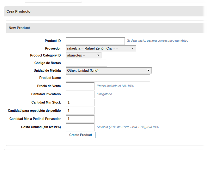Screen dimensions: 207x185
Task: Select Cantidad Min a Pedir al Proveedor field
Action: pyautogui.click(x=80, y=119)
